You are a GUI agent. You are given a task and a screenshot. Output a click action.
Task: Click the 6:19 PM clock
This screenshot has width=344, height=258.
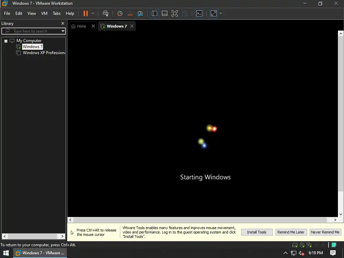click(x=316, y=253)
